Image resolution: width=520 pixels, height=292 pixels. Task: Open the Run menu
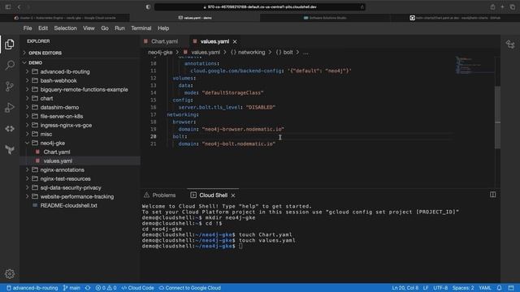[x=119, y=28]
